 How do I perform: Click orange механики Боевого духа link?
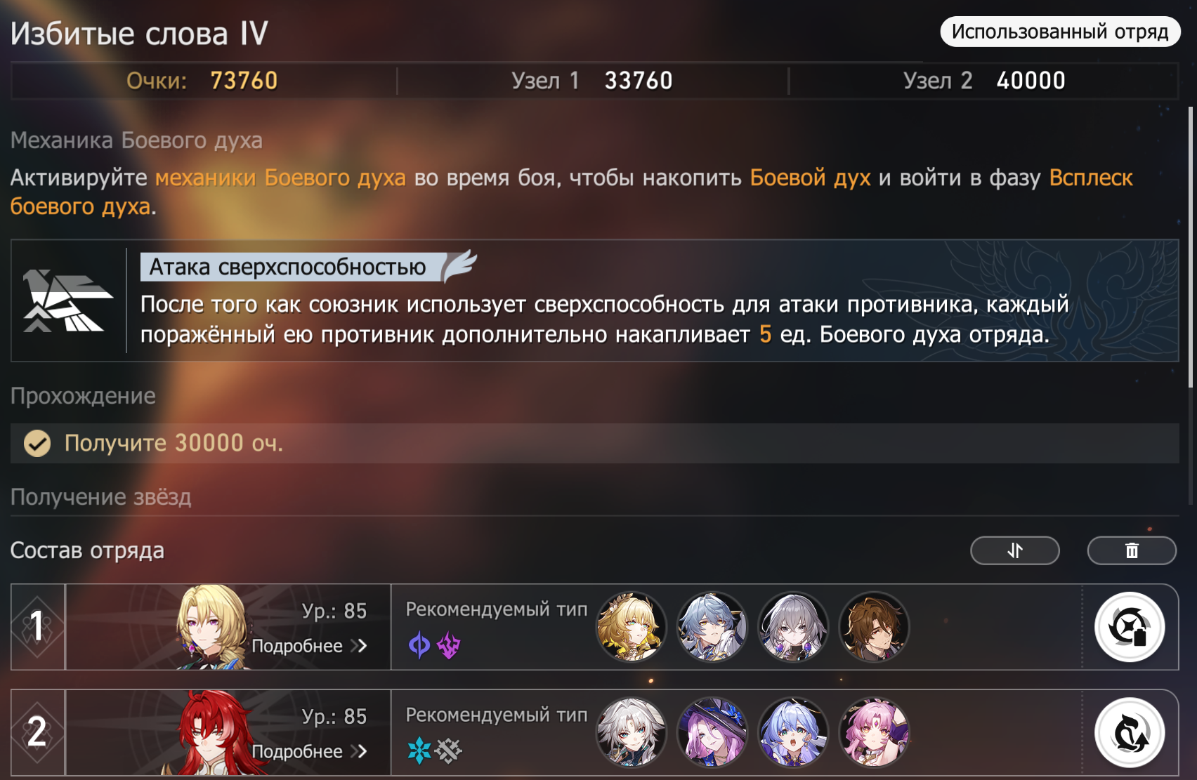(280, 178)
